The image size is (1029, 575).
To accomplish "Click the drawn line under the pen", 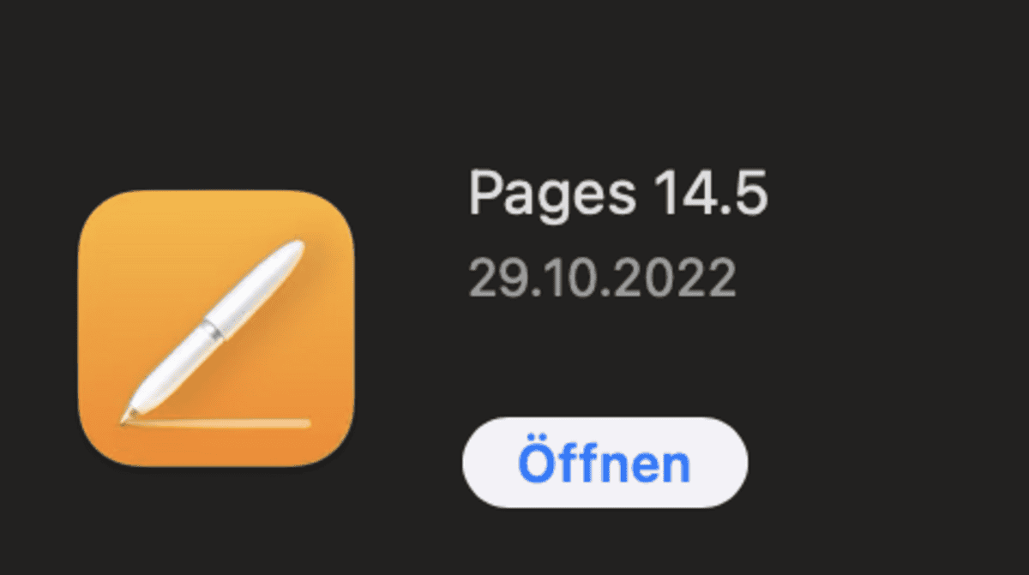I will [219, 422].
